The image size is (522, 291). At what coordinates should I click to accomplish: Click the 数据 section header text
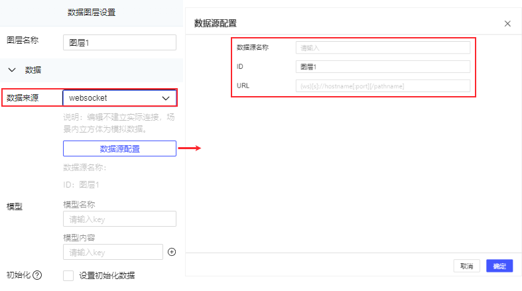click(x=33, y=69)
